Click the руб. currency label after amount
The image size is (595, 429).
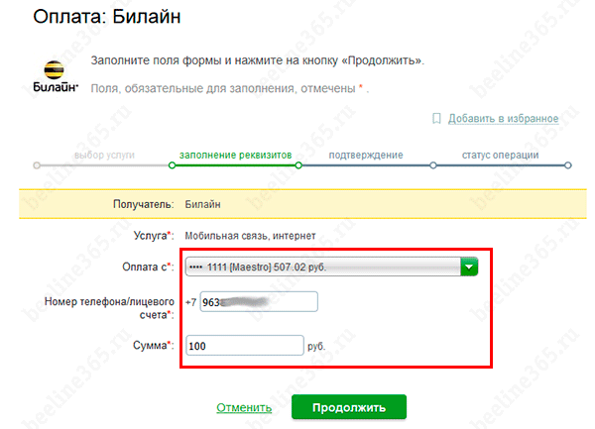(316, 346)
